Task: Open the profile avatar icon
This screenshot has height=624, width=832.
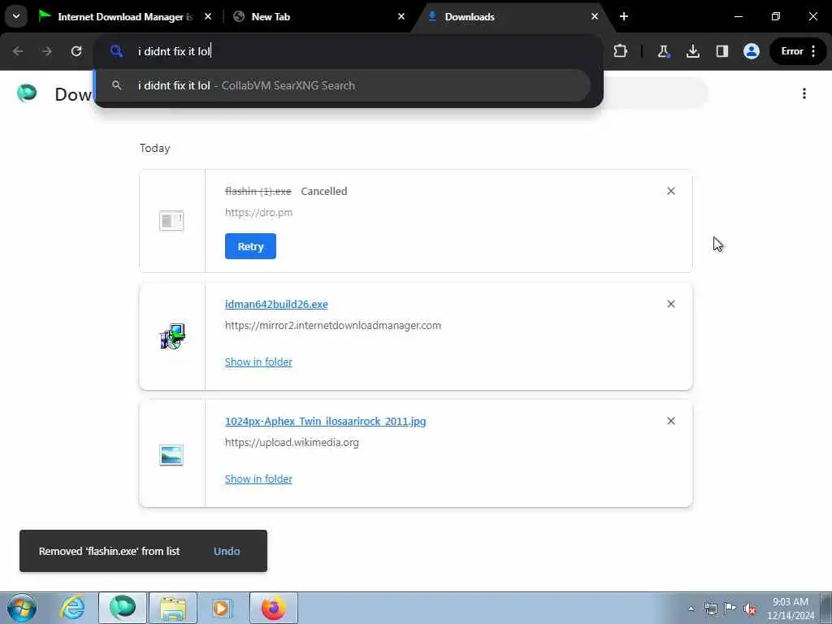Action: pyautogui.click(x=752, y=51)
